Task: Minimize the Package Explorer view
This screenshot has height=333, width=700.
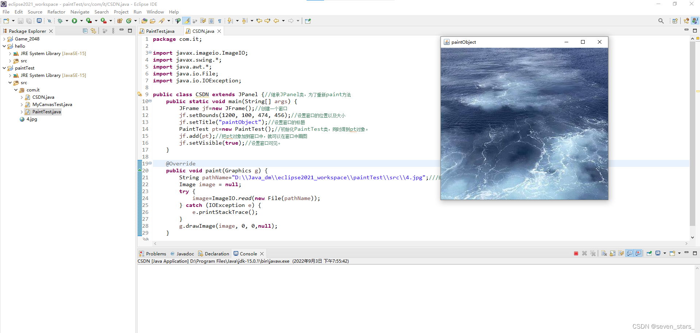Action: click(122, 30)
